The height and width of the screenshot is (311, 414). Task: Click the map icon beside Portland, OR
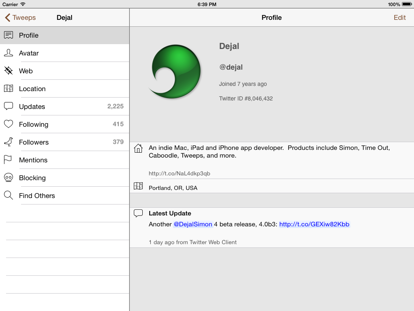coord(138,186)
